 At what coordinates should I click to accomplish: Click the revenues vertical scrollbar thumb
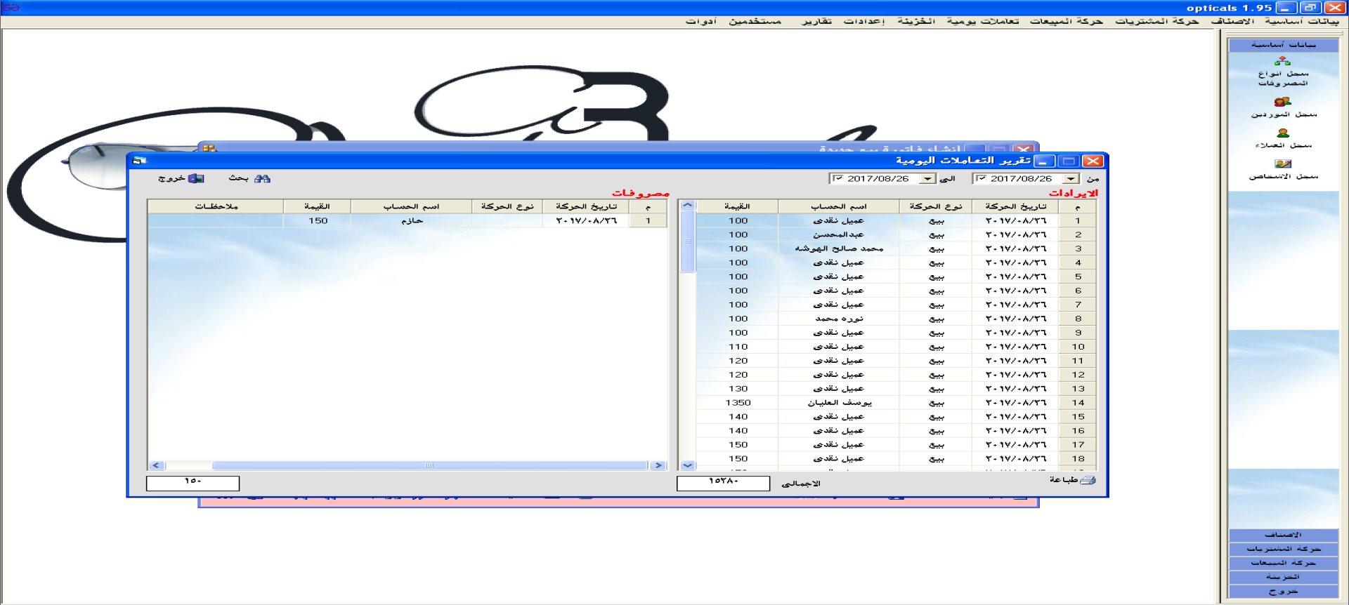pyautogui.click(x=688, y=241)
